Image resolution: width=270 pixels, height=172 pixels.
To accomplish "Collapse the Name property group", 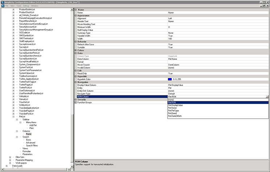I will pyautogui.click(x=75, y=10).
